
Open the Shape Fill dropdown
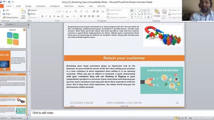175,10
